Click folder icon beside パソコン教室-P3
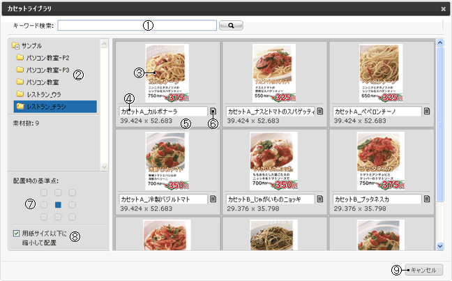Viewport: 452px width, 281px height. coord(20,70)
